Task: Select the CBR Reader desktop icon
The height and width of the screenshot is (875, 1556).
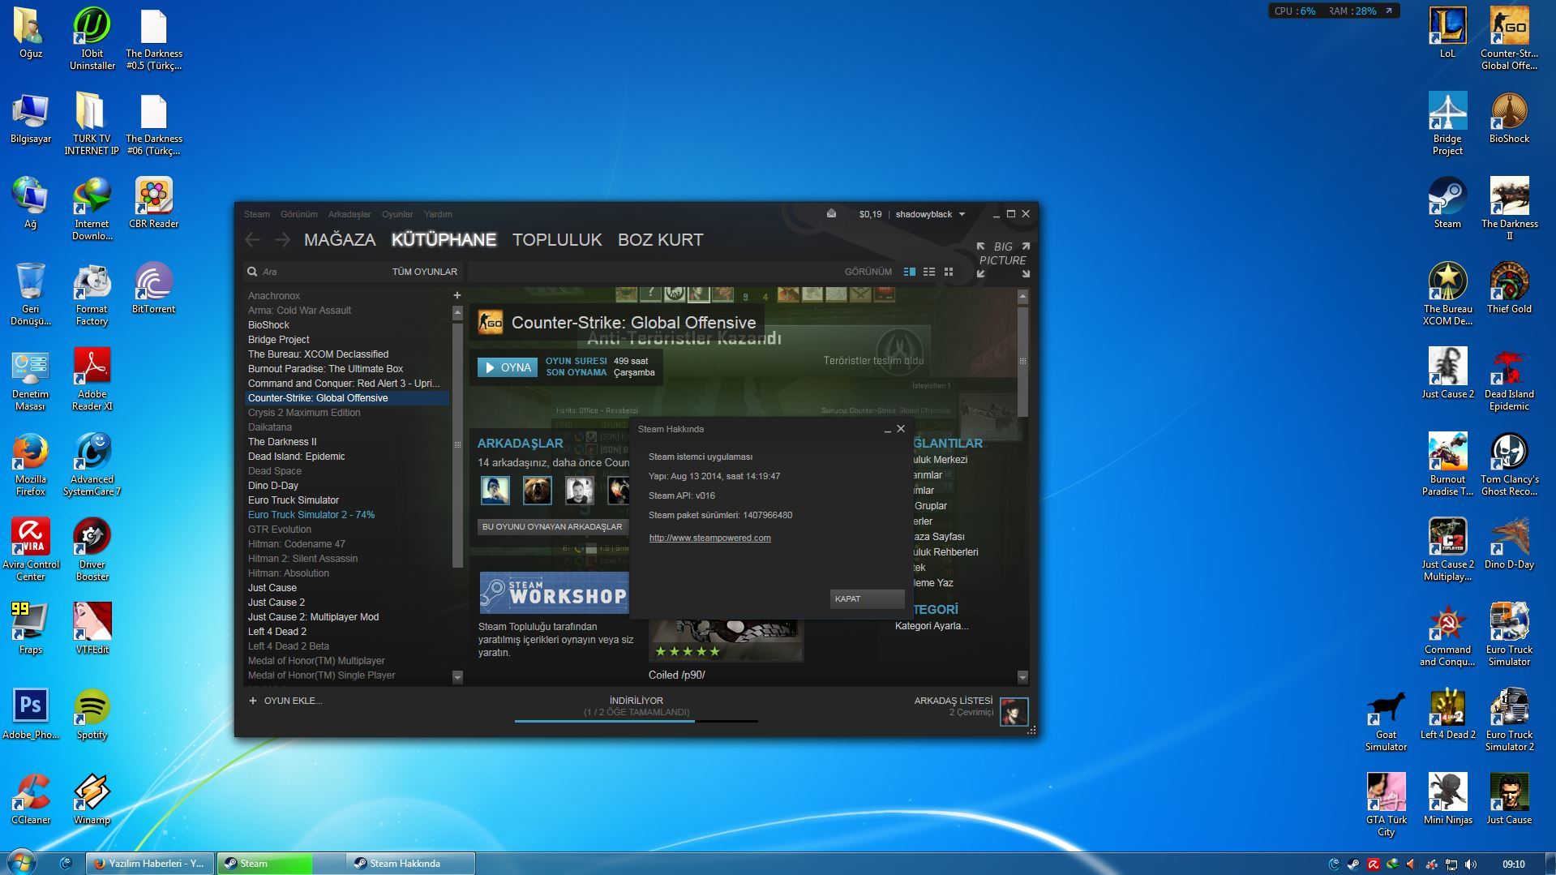Action: click(153, 203)
